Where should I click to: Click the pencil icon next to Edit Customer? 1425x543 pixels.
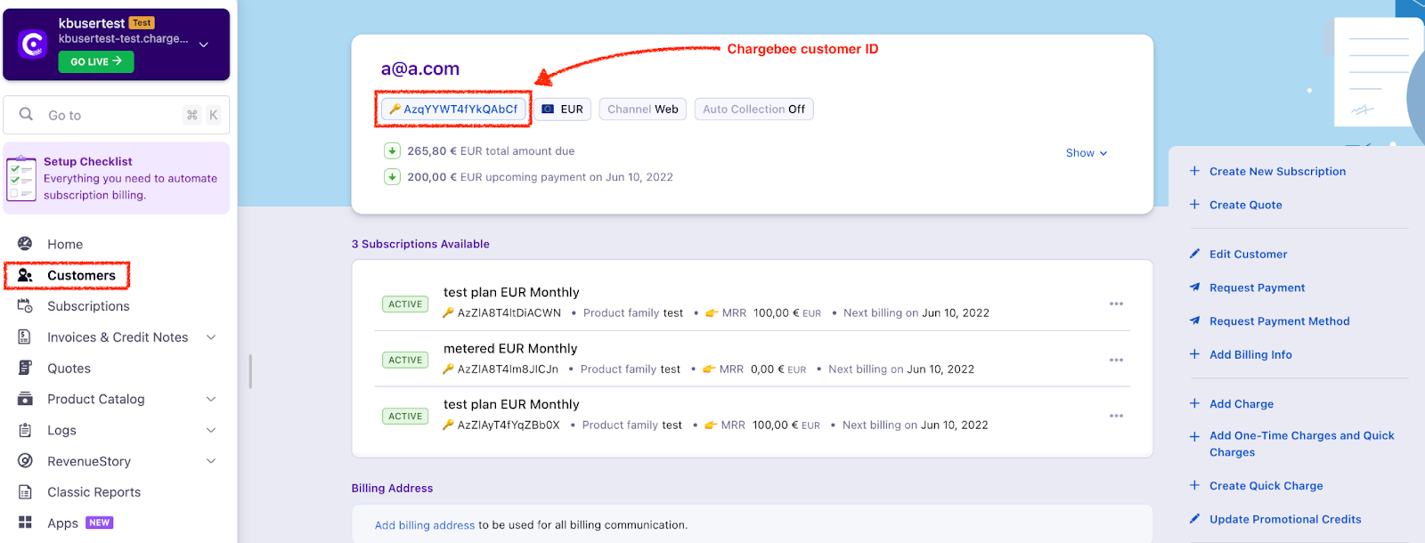1194,255
